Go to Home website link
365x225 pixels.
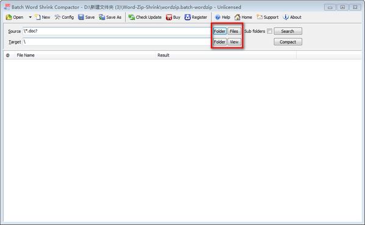[243, 17]
